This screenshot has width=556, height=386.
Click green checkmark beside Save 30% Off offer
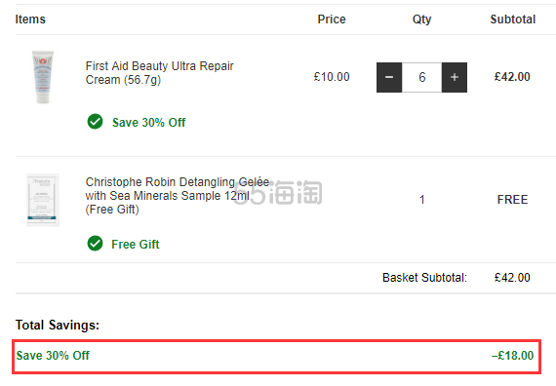point(95,122)
